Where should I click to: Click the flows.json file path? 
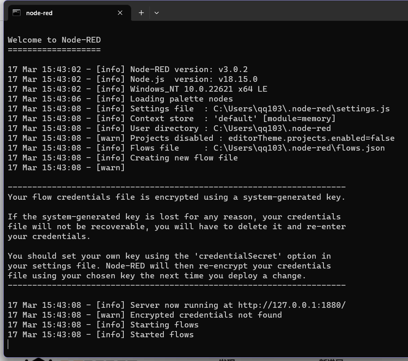point(299,148)
